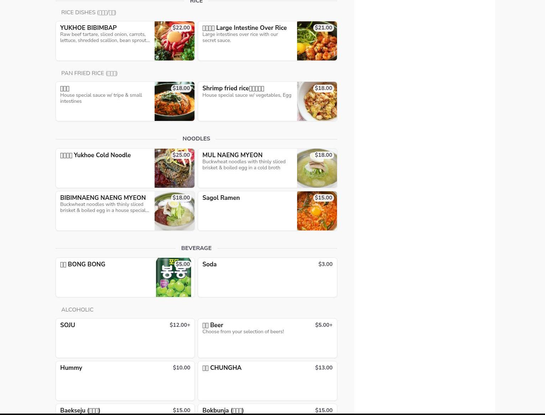Image resolution: width=545 pixels, height=415 pixels.
Task: Open the Bibimnaeng Naeng Myeon photo
Action: pos(175,211)
